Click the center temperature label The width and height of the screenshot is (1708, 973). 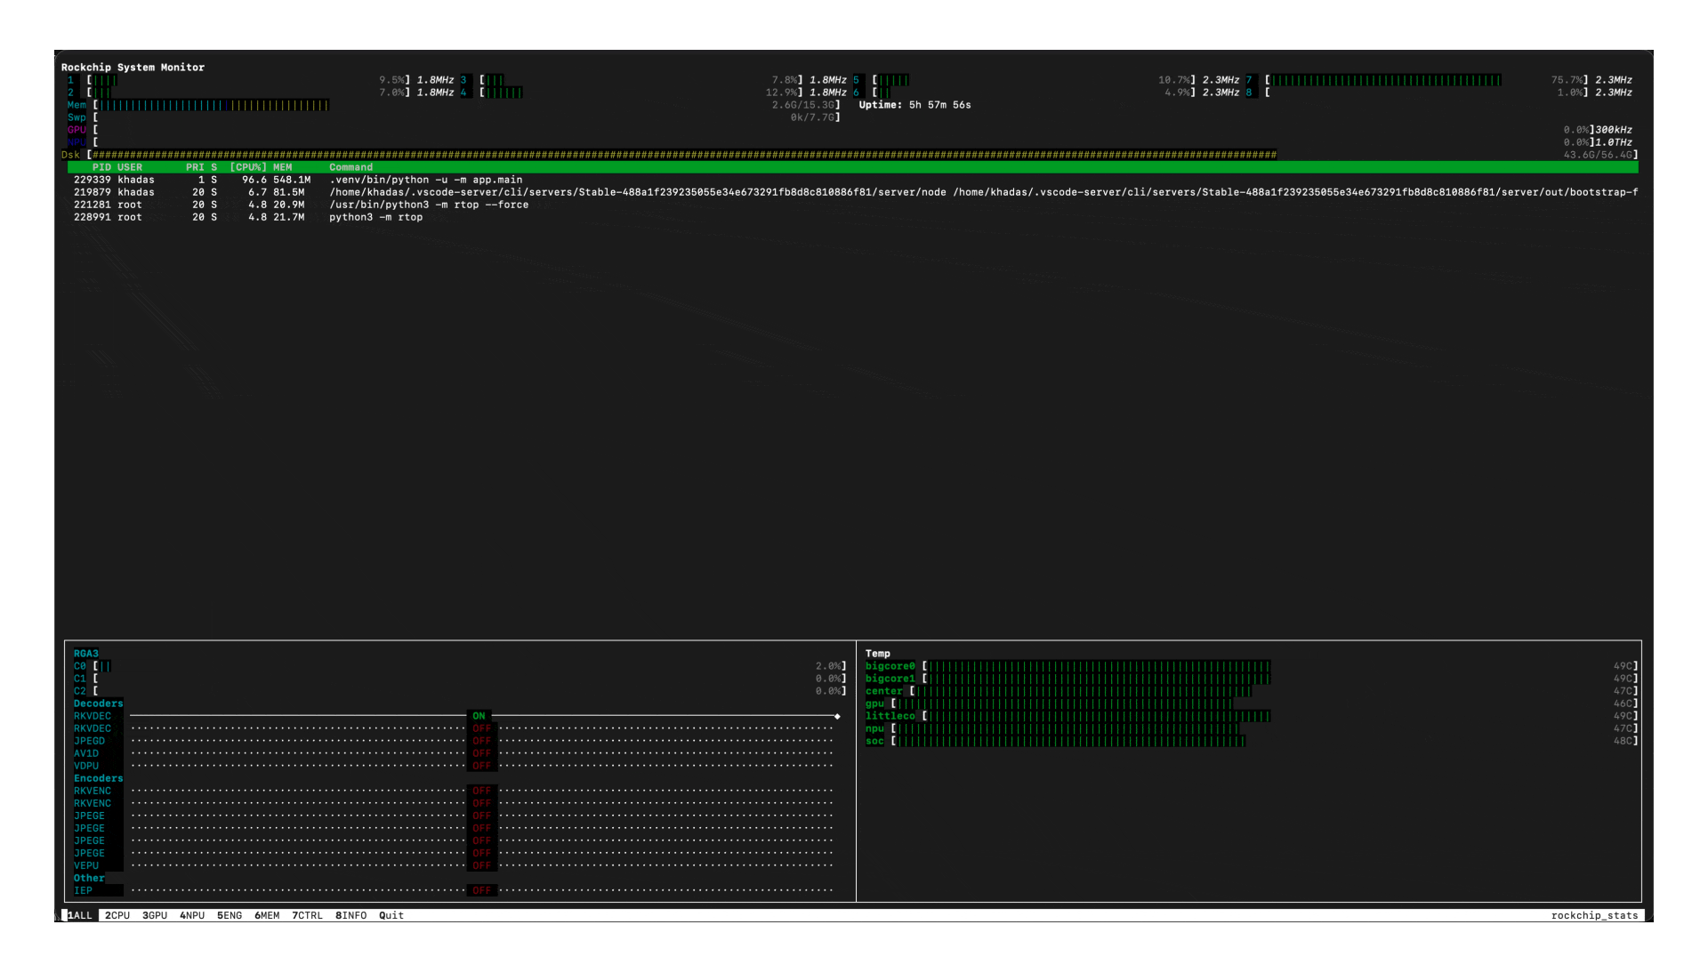[884, 691]
